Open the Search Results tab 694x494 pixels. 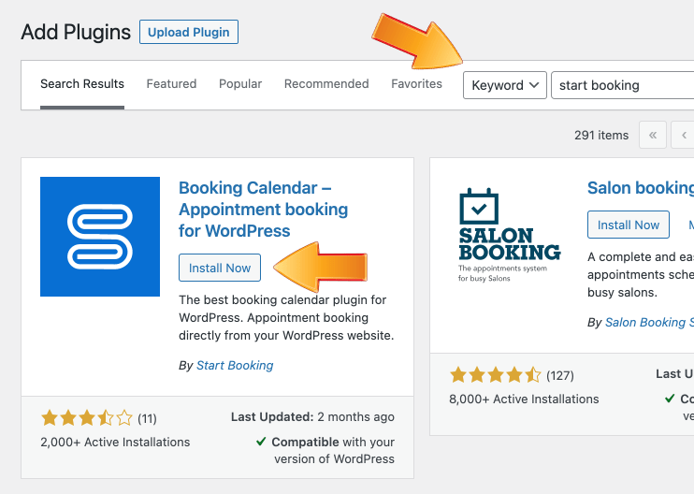[x=82, y=84]
